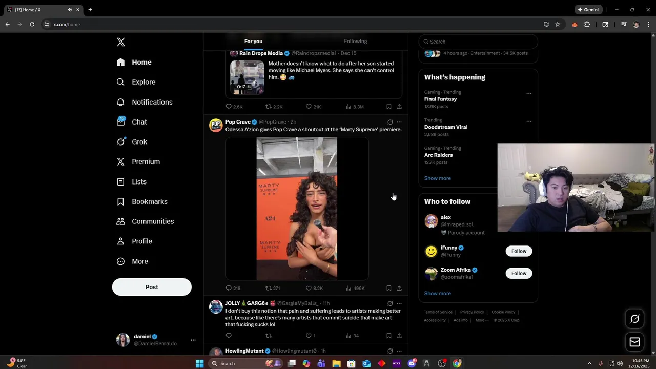Bookmark the JOLLY GARGE post
The width and height of the screenshot is (656, 369).
tap(388, 336)
